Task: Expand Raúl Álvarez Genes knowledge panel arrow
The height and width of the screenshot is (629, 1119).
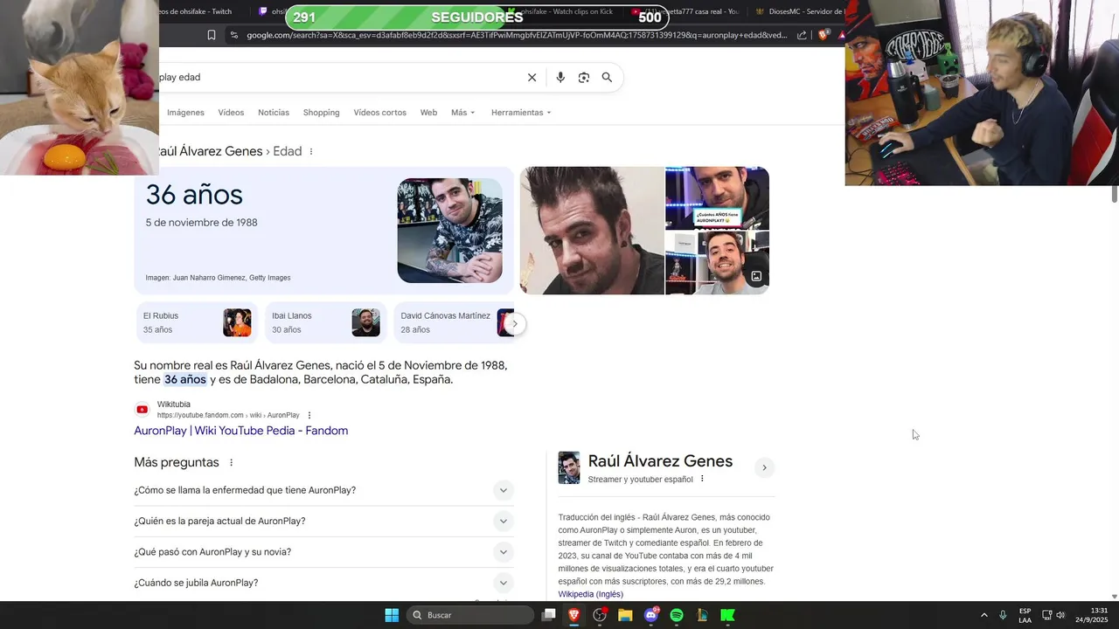Action: (x=764, y=467)
